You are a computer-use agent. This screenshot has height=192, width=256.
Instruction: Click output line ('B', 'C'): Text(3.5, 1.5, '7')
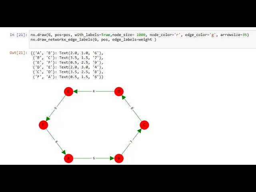(x=68, y=58)
